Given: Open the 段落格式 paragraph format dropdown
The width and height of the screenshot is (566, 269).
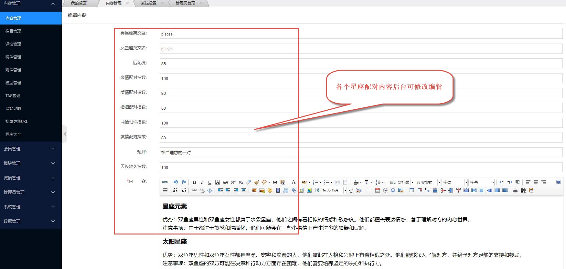Looking at the screenshot, I should (x=428, y=182).
